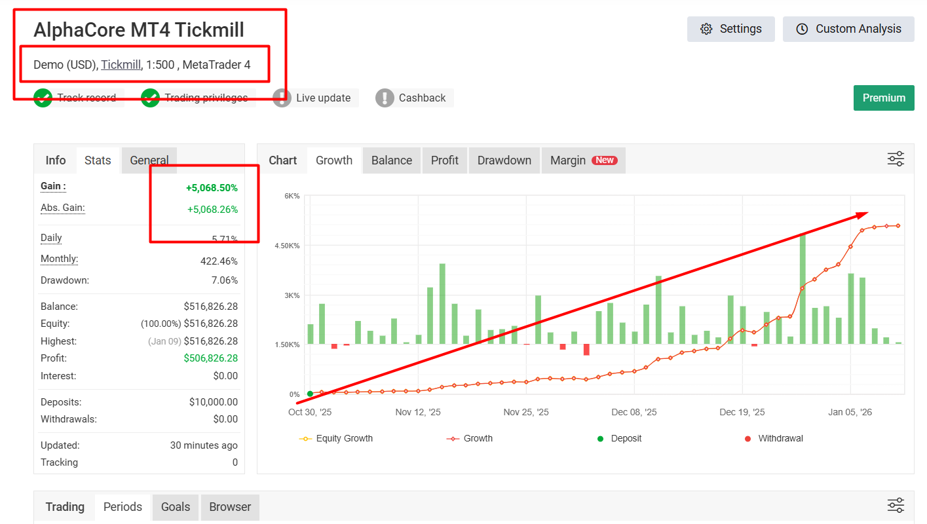Click the "Dec 08, '25" axis date
927x524 pixels.
coord(634,413)
